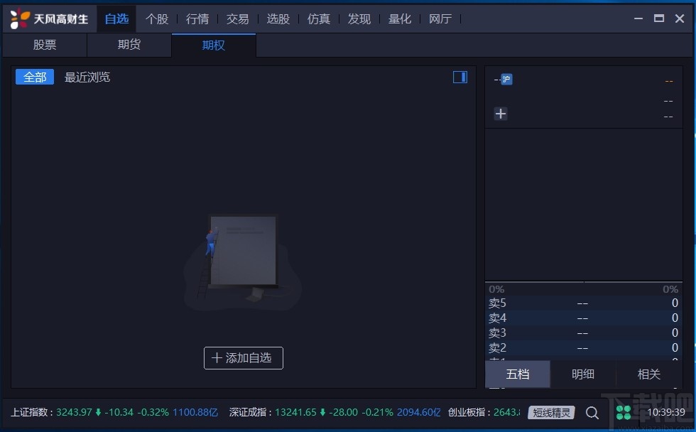696x432 pixels.
Task: Toggle the 五档 quote panel view
Action: click(x=517, y=374)
